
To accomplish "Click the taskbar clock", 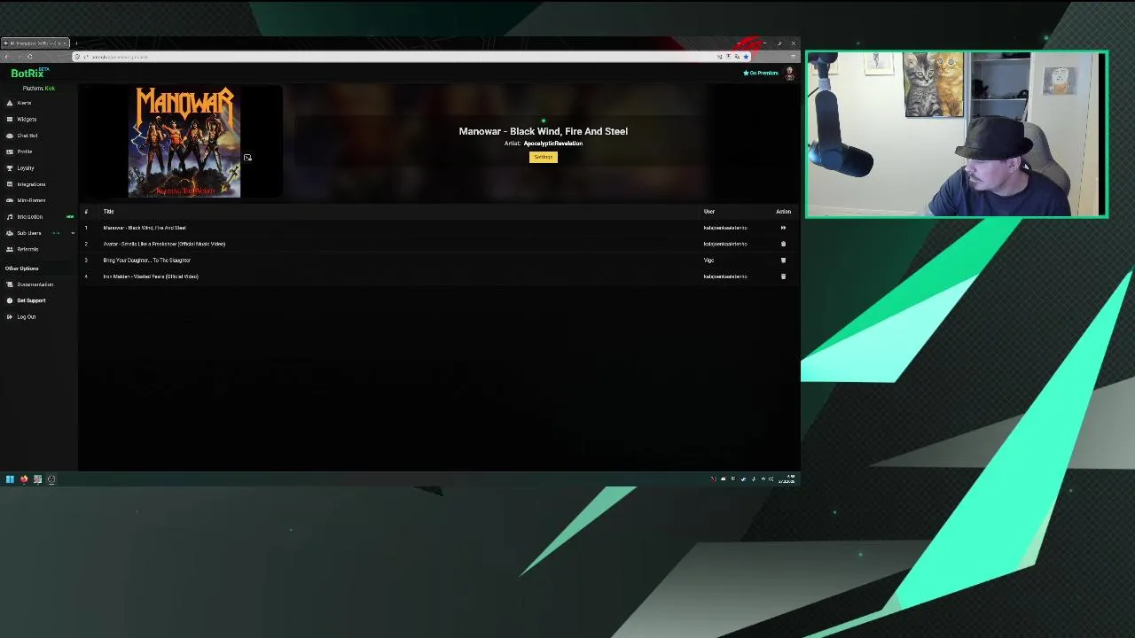I will pos(787,479).
